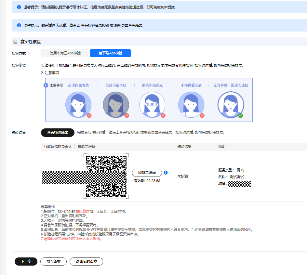Click the 真实性核验 section heading

coord(30,42)
